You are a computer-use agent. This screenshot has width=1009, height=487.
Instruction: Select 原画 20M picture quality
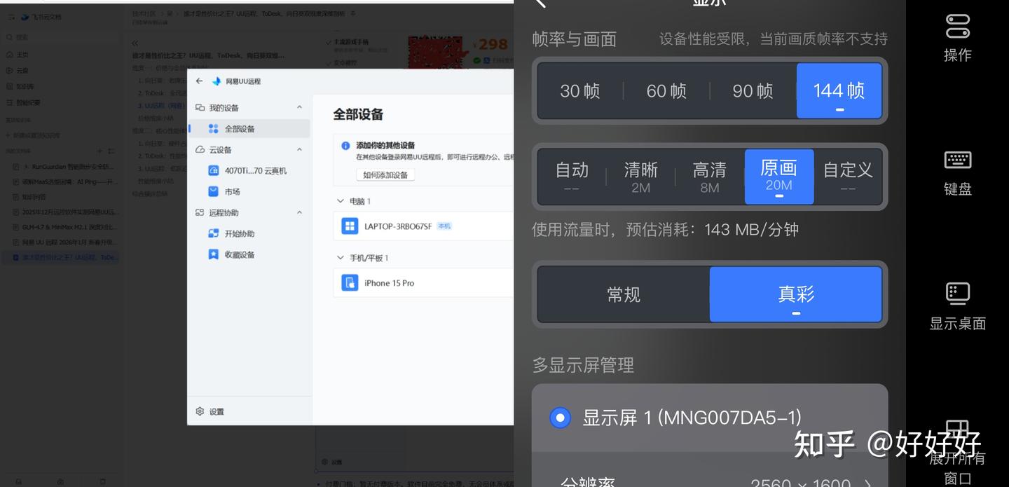click(x=778, y=177)
